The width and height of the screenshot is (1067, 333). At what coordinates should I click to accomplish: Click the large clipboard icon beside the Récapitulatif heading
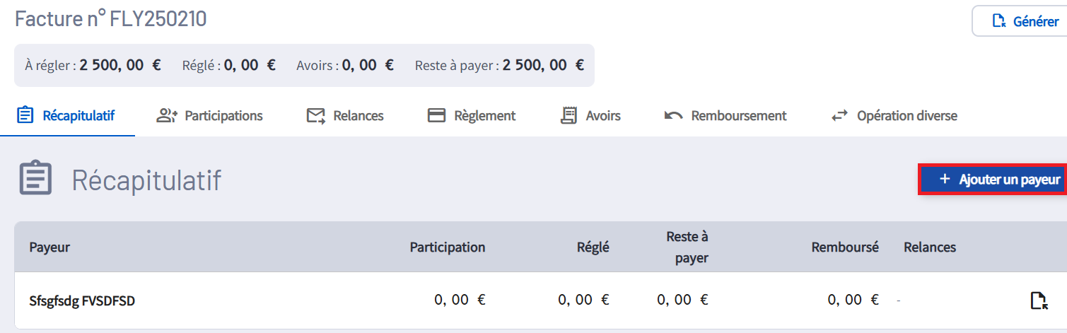click(35, 180)
